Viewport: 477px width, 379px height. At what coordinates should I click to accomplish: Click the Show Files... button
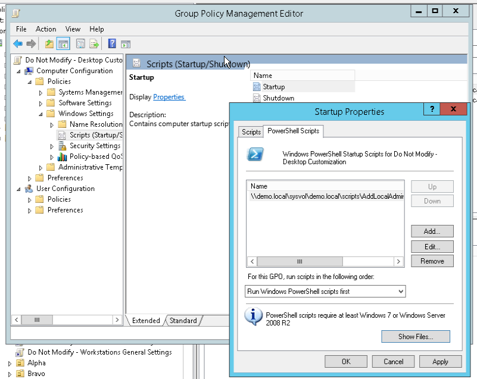(416, 336)
